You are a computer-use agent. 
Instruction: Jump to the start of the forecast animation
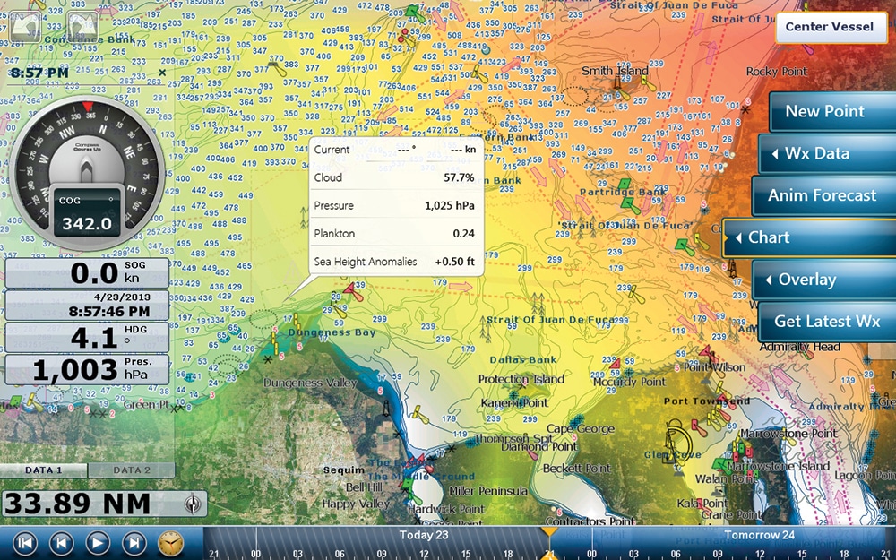pyautogui.click(x=25, y=542)
